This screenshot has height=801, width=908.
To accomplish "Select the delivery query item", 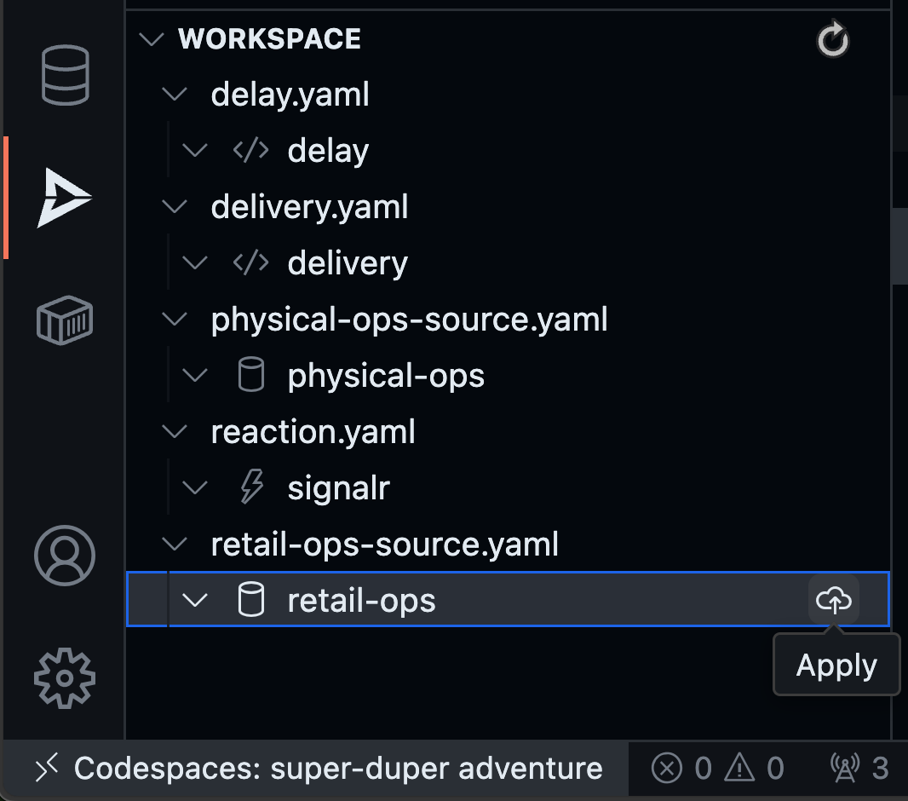I will (348, 262).
